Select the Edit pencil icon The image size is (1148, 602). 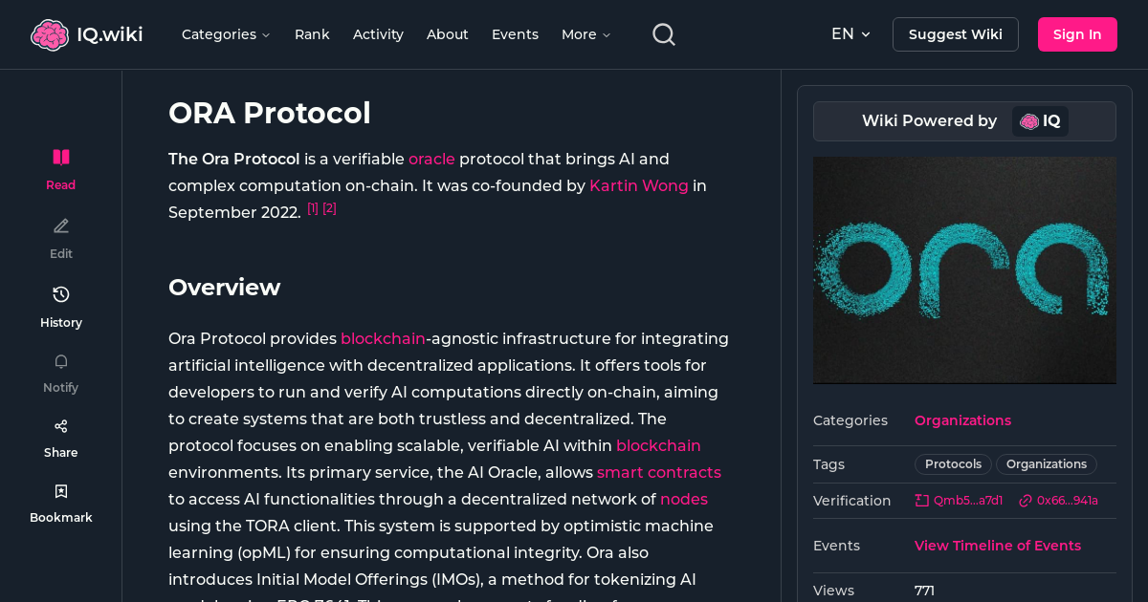click(x=60, y=237)
